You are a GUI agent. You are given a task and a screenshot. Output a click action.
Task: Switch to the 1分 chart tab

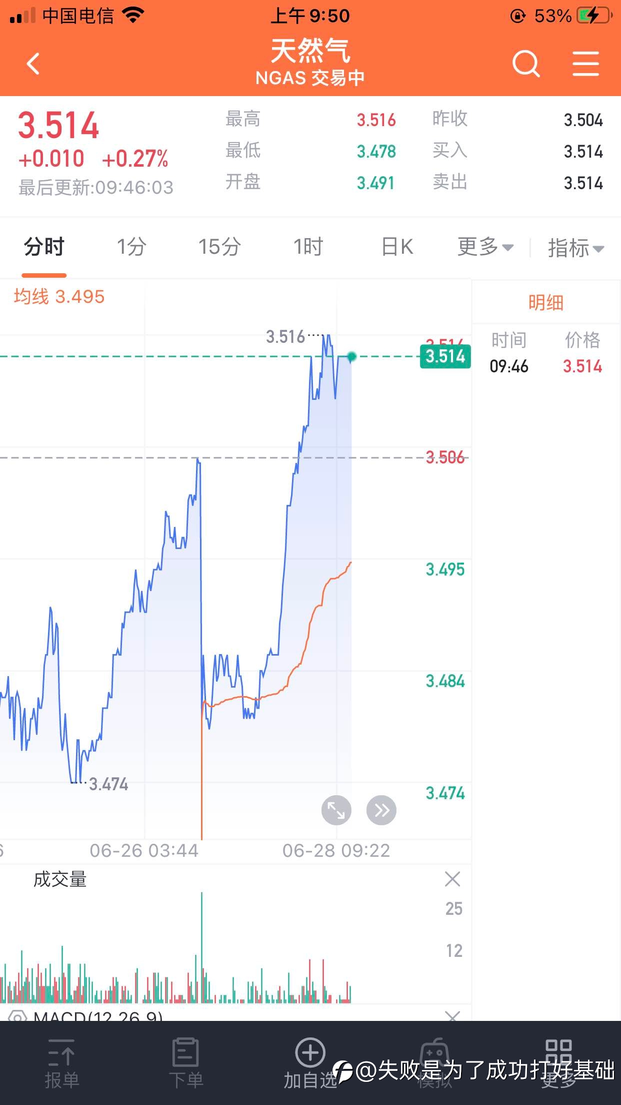click(131, 247)
